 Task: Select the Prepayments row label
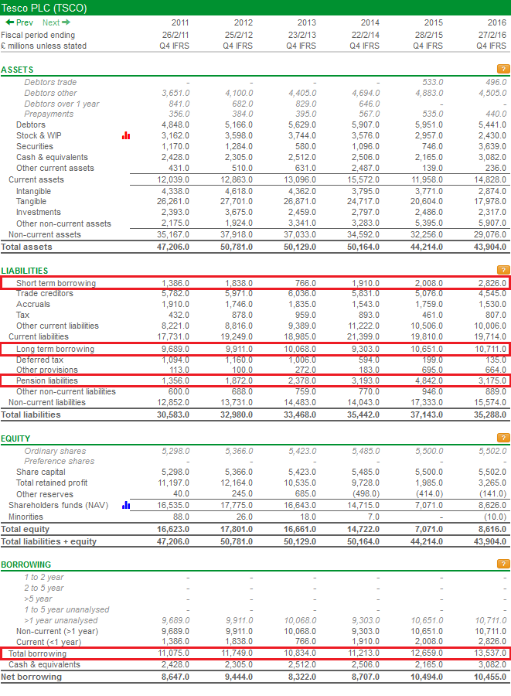pyautogui.click(x=49, y=114)
